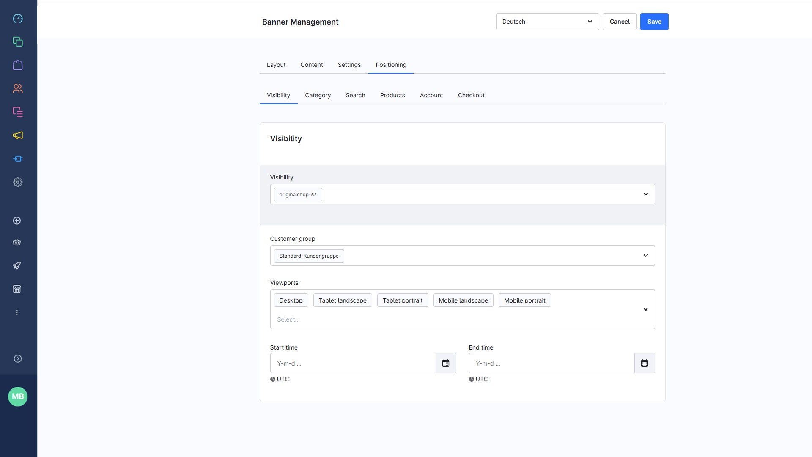This screenshot has height=457, width=812.
Task: Open the Content list-layout sidebar icon
Action: point(18,112)
